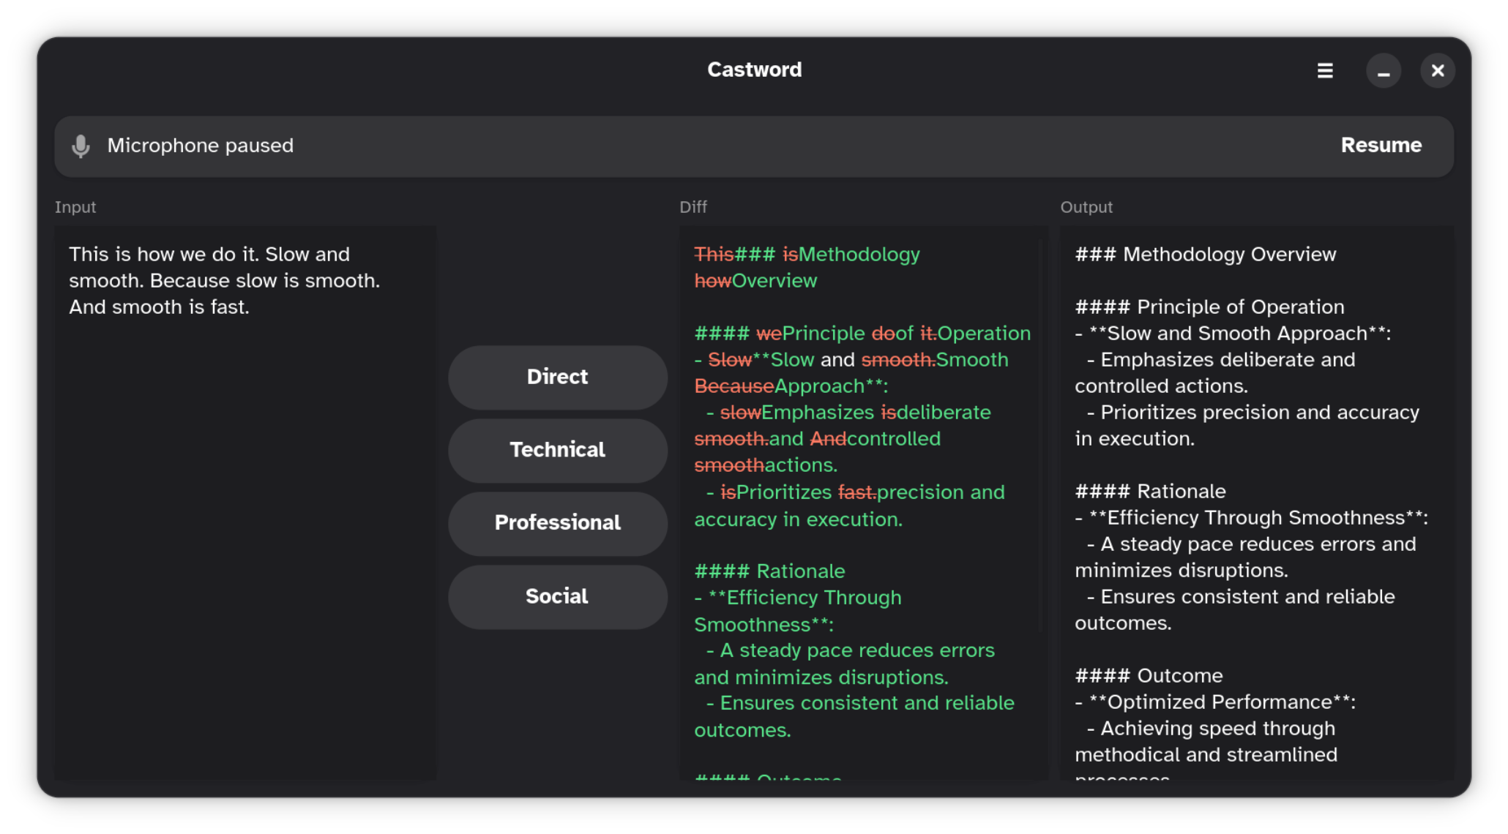Open the hamburger menu
Screen dimensions: 1508x834
pyautogui.click(x=1325, y=70)
